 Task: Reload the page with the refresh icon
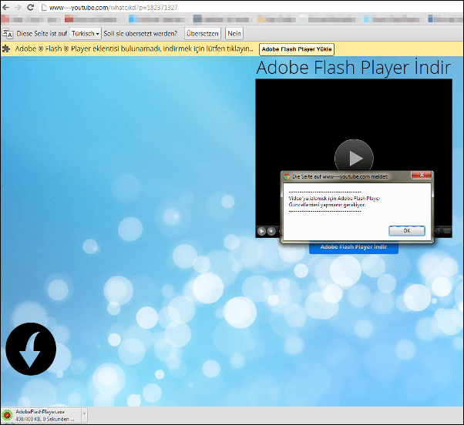pyautogui.click(x=30, y=7)
